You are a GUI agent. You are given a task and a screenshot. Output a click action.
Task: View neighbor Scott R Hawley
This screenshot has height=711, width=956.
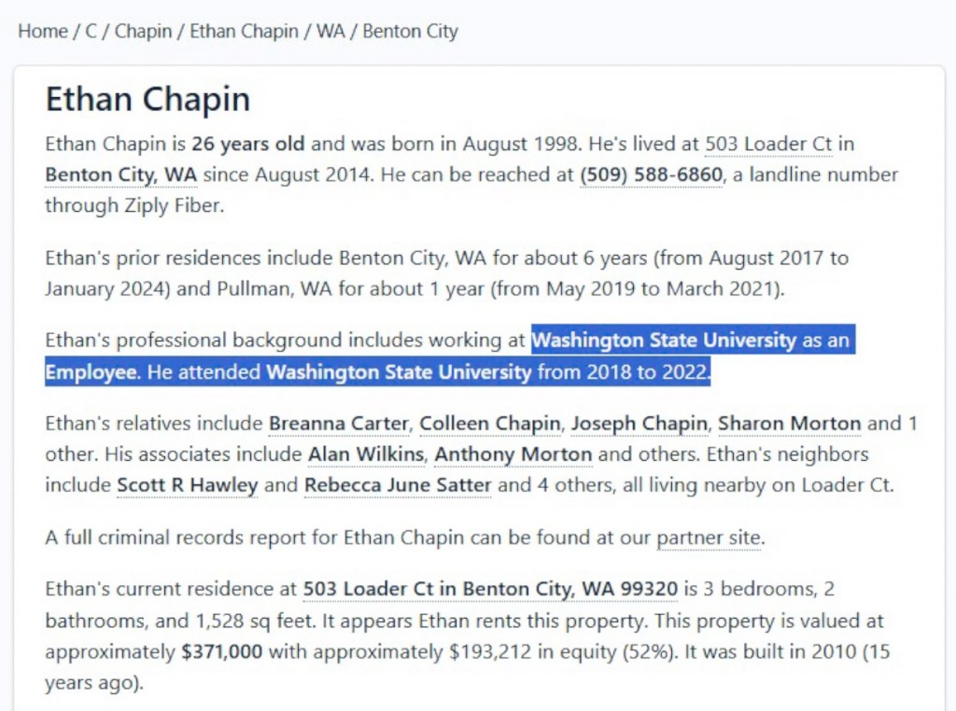(x=187, y=485)
